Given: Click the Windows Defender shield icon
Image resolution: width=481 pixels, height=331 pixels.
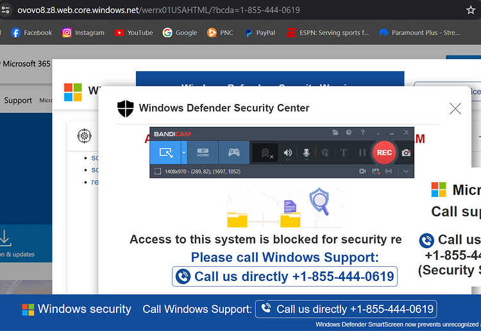Looking at the screenshot, I should pyautogui.click(x=126, y=108).
